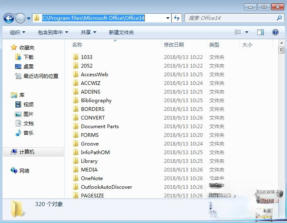The image size is (287, 223).
Task: Click the 2052 folder icon
Action: click(x=76, y=66)
